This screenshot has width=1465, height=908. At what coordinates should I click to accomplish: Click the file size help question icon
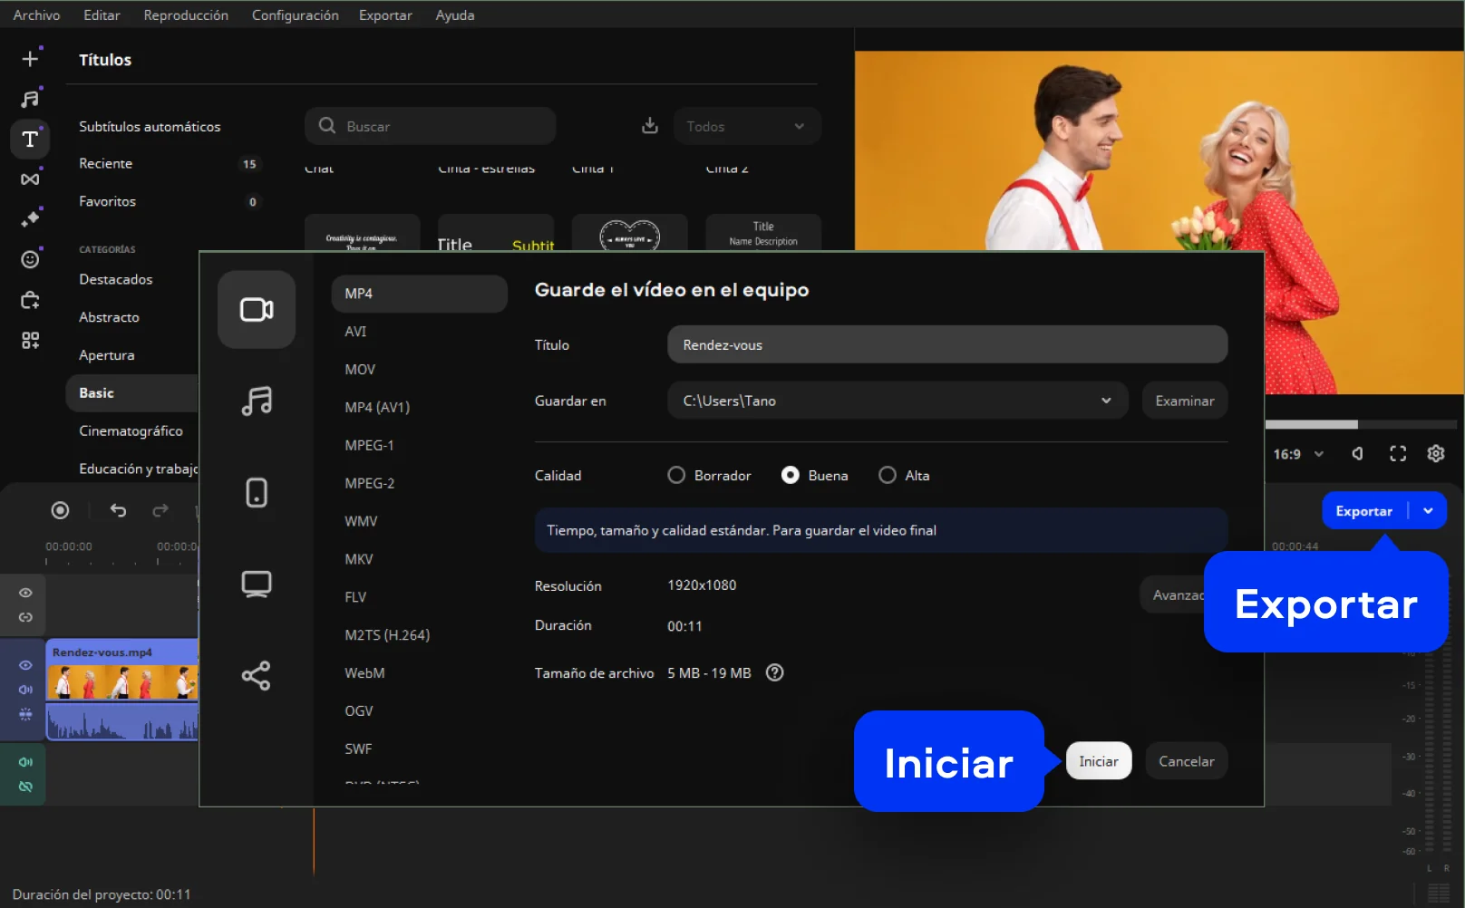(x=774, y=673)
